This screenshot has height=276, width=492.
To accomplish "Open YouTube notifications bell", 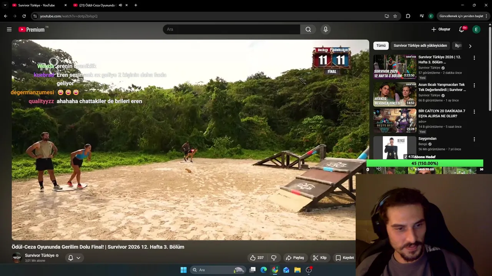I will click(x=462, y=30).
